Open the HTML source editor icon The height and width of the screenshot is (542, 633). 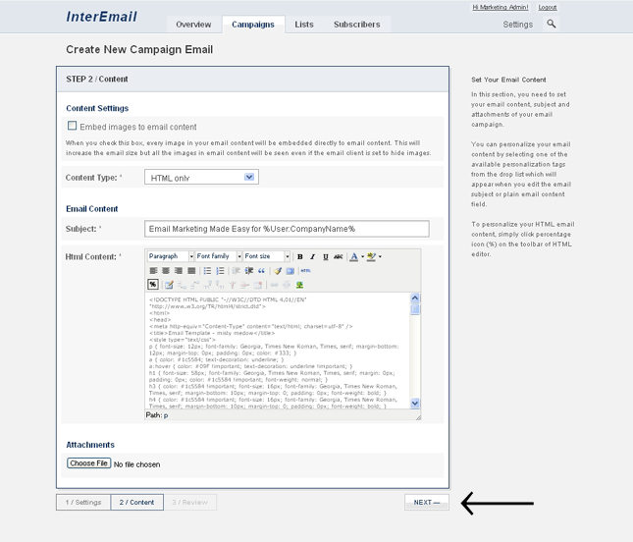[x=305, y=271]
